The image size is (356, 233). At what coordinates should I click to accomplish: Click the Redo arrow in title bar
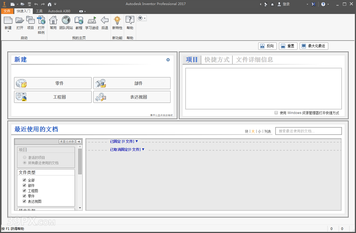click(43, 4)
